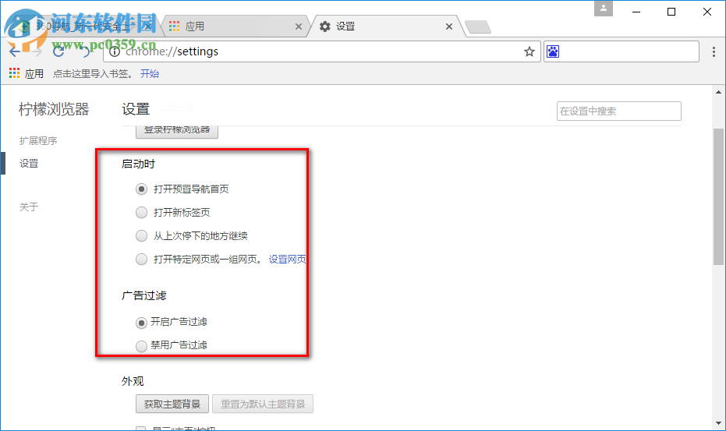The height and width of the screenshot is (431, 726).
Task: Minimize the browser window
Action: click(636, 12)
